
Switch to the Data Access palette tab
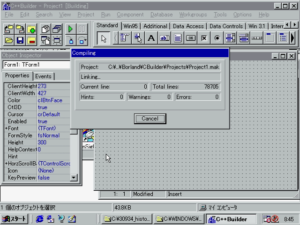[x=188, y=26]
